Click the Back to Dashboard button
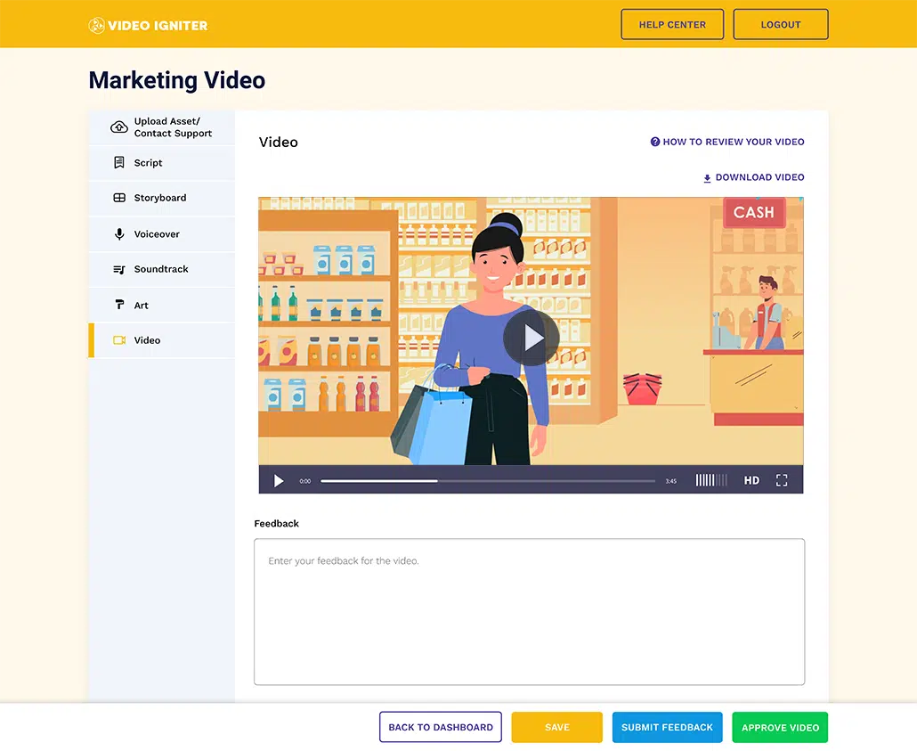Viewport: 917px width, 751px height. click(440, 727)
